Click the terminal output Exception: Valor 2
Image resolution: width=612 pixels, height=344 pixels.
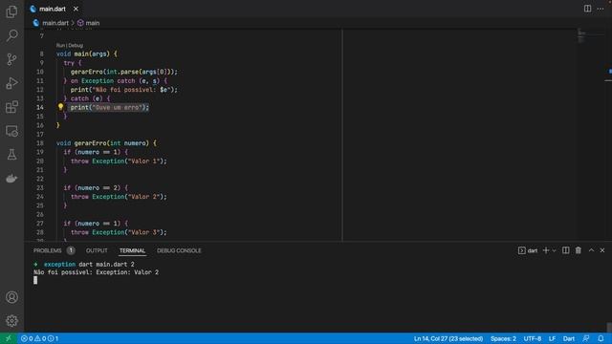127,272
